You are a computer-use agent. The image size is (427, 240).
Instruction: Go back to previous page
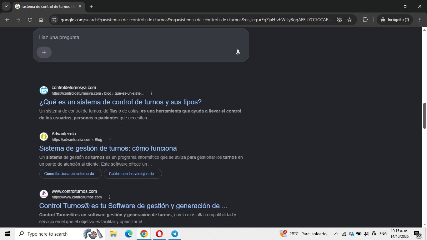point(7,20)
